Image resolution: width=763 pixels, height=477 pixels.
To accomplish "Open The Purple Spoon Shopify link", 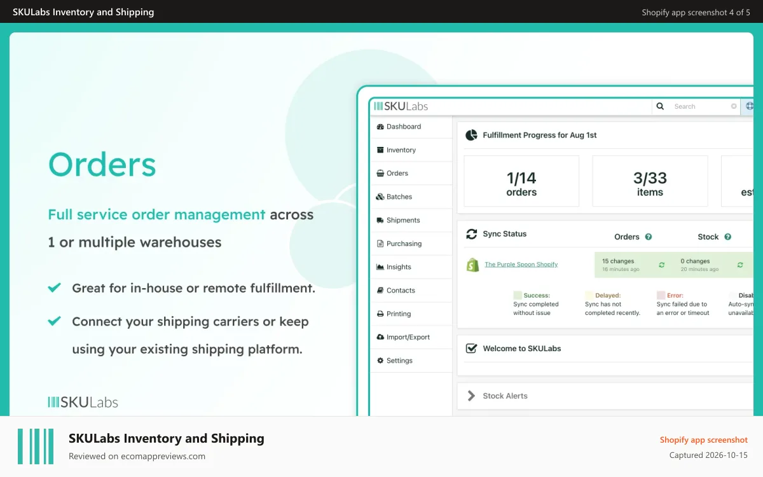I will [521, 264].
